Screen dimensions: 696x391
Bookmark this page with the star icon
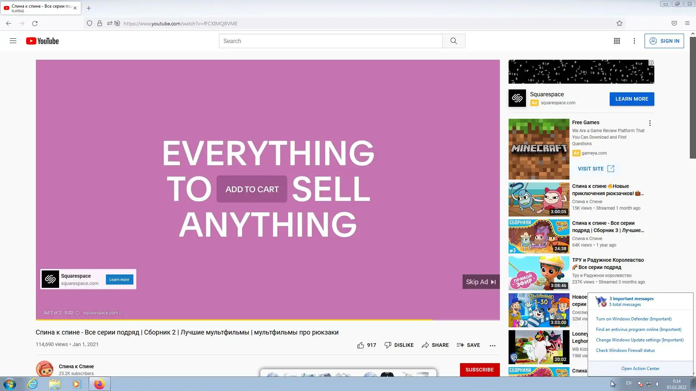tap(619, 23)
